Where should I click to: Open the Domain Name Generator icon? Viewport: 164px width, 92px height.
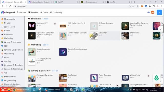point(63,52)
